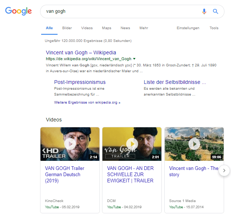Select the Alle tab
This screenshot has height=217, width=231.
point(49,28)
